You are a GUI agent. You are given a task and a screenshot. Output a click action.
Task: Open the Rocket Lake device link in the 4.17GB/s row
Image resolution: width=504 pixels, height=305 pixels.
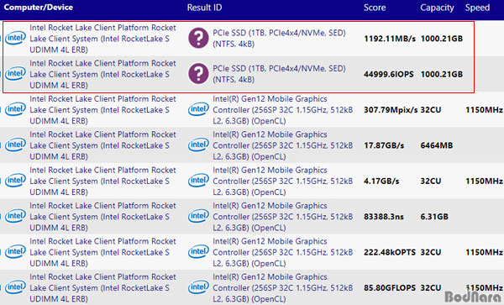click(102, 181)
